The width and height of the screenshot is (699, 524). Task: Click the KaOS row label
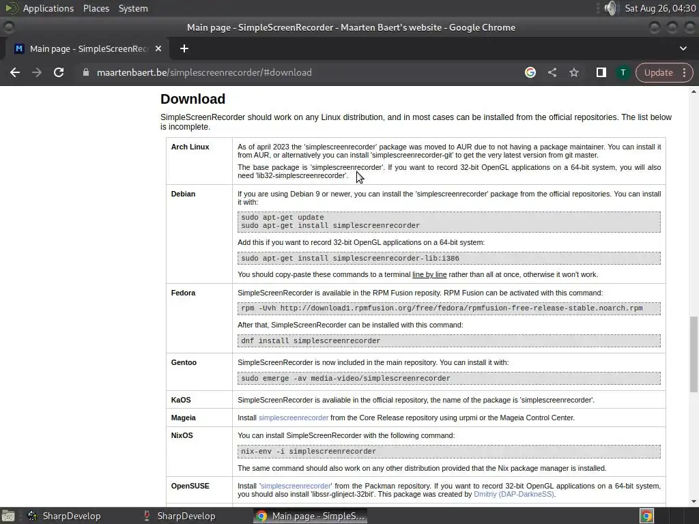tap(181, 400)
